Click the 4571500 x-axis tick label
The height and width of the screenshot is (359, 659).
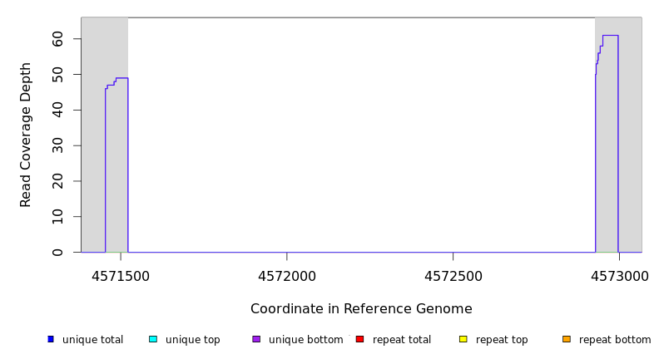click(x=121, y=276)
